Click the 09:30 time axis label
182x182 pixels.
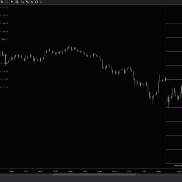tap(55, 171)
